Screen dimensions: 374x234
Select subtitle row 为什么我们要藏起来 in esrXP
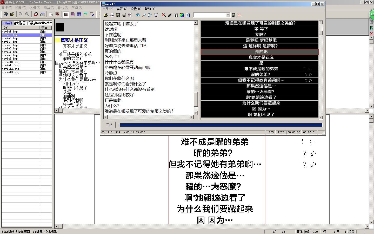coord(260,103)
